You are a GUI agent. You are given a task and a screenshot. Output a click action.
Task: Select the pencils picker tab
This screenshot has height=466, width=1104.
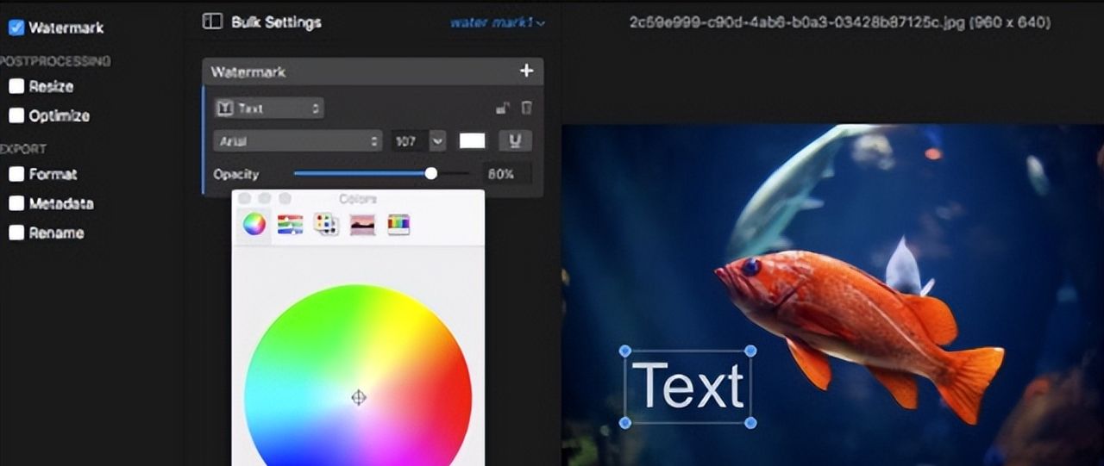tap(398, 225)
